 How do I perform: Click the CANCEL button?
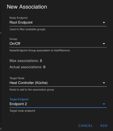click(86, 126)
